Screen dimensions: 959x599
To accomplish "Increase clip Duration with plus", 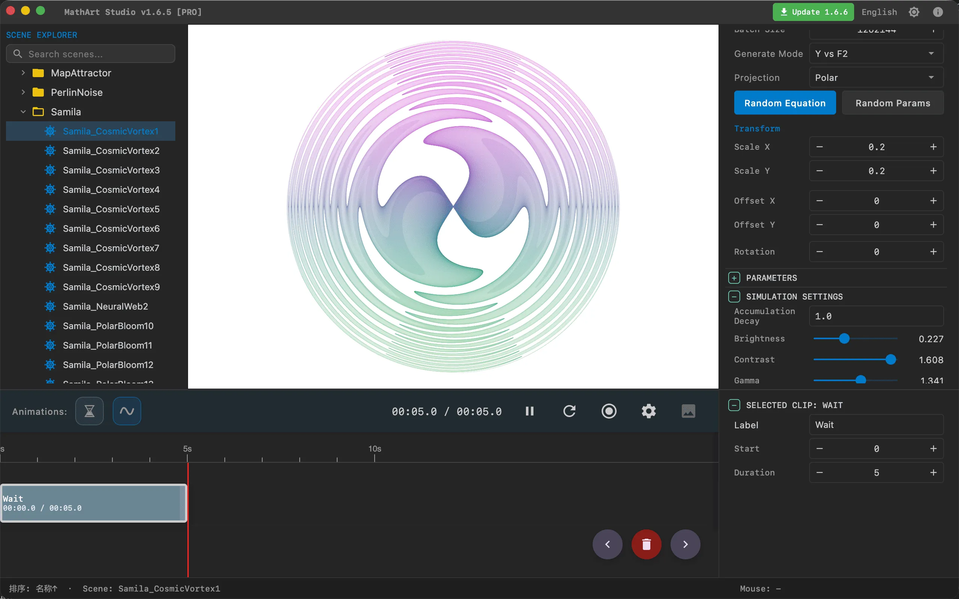I will tap(933, 472).
